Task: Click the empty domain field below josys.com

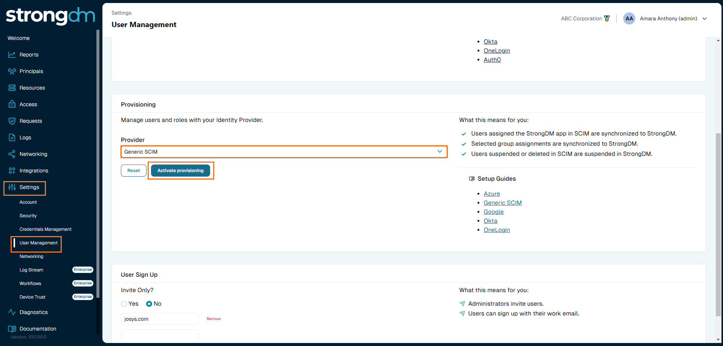Action: point(160,335)
